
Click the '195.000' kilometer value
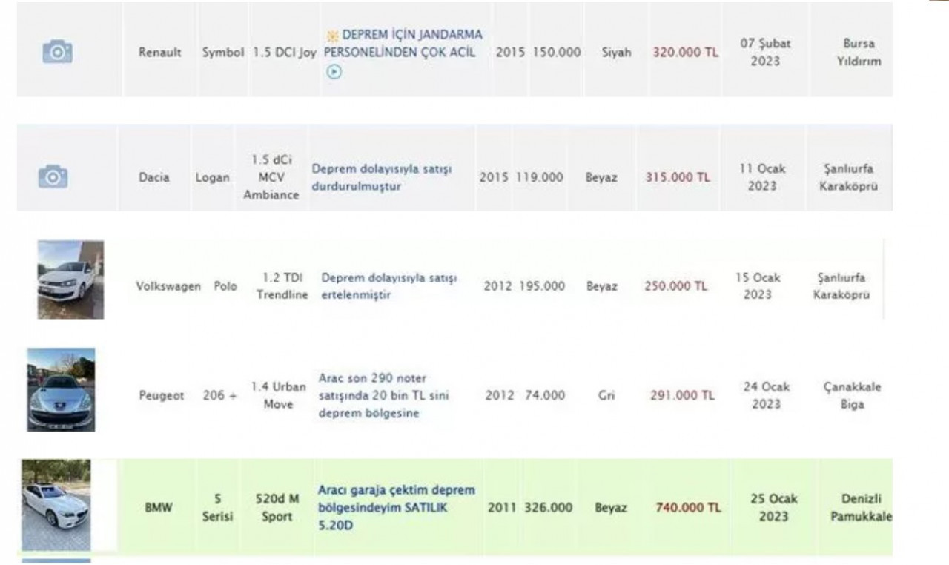[x=542, y=287]
